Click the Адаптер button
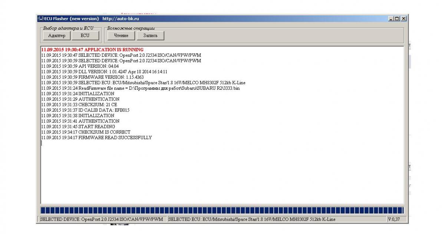Screen dimensions: 445x234 coord(57,36)
